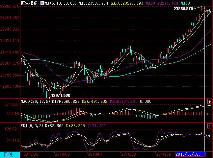Click the DEA:491.832 value
This screenshot has height=158, width=213.
94,102
